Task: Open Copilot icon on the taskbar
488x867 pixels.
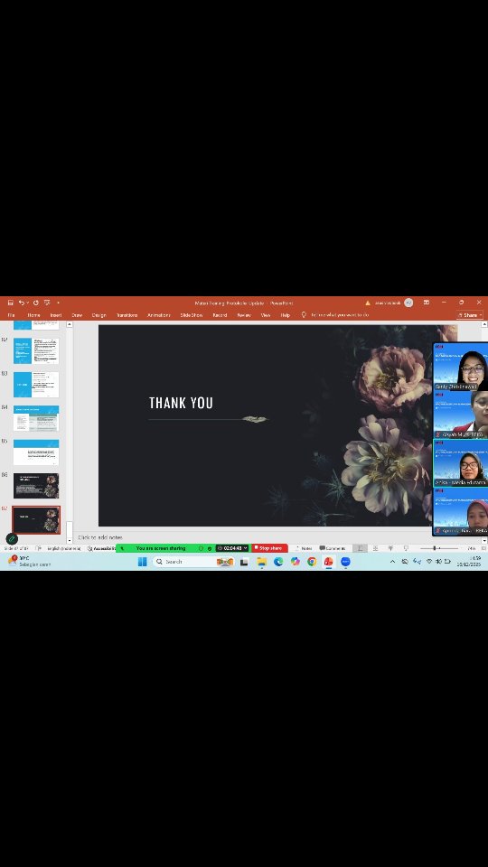Action: tap(296, 562)
